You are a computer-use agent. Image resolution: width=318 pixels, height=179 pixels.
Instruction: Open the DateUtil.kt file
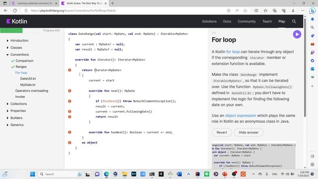click(x=28, y=79)
